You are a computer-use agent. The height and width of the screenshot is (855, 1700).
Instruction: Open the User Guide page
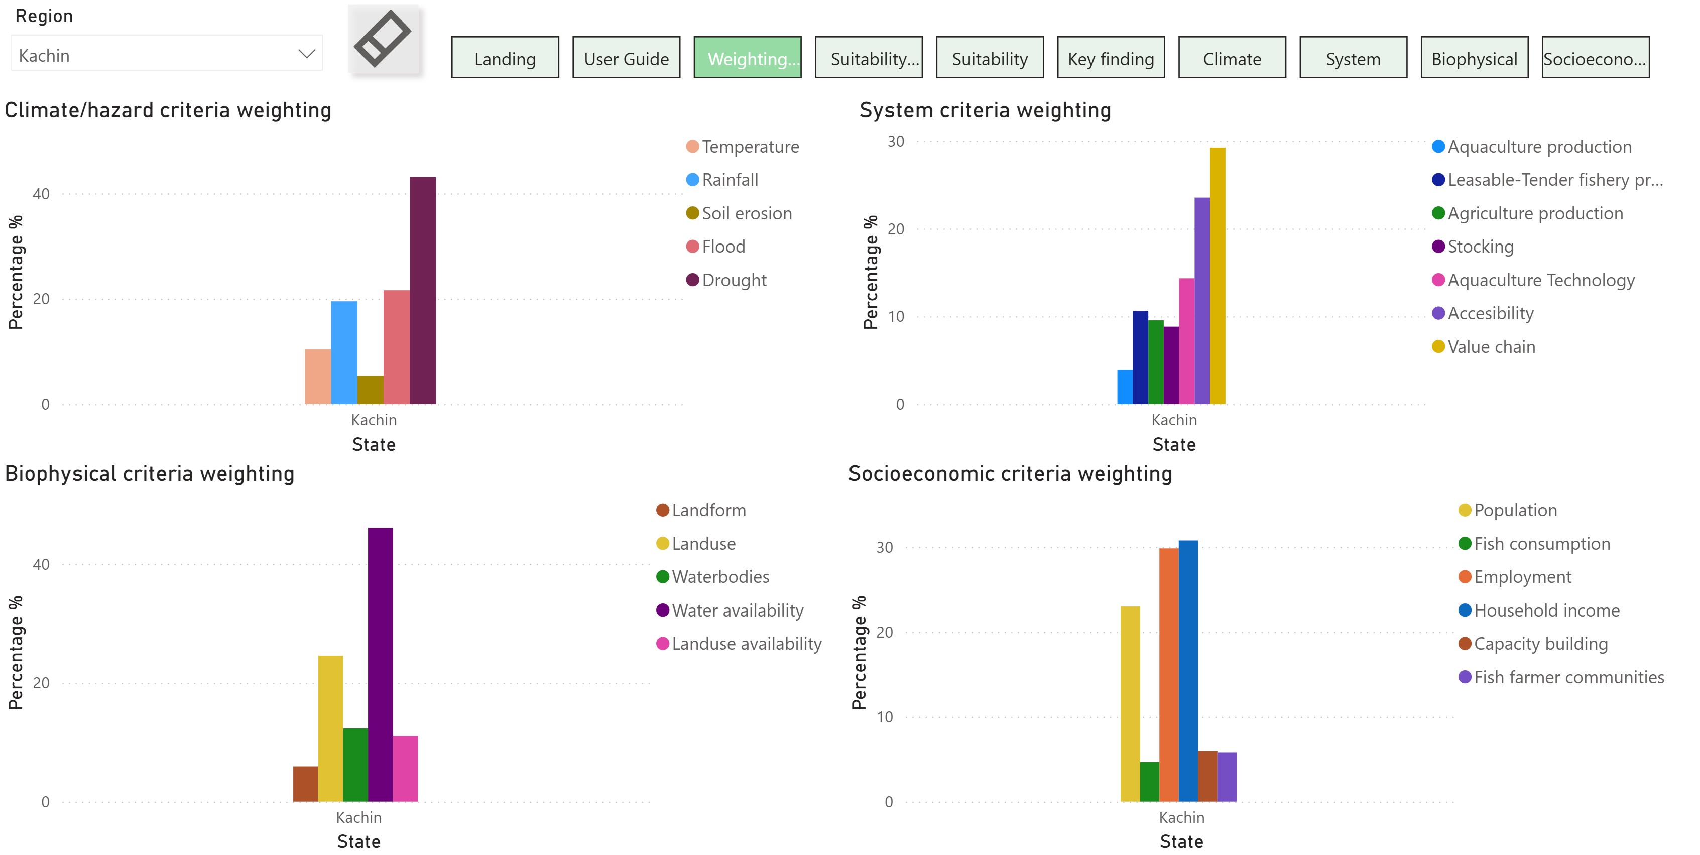click(x=626, y=58)
